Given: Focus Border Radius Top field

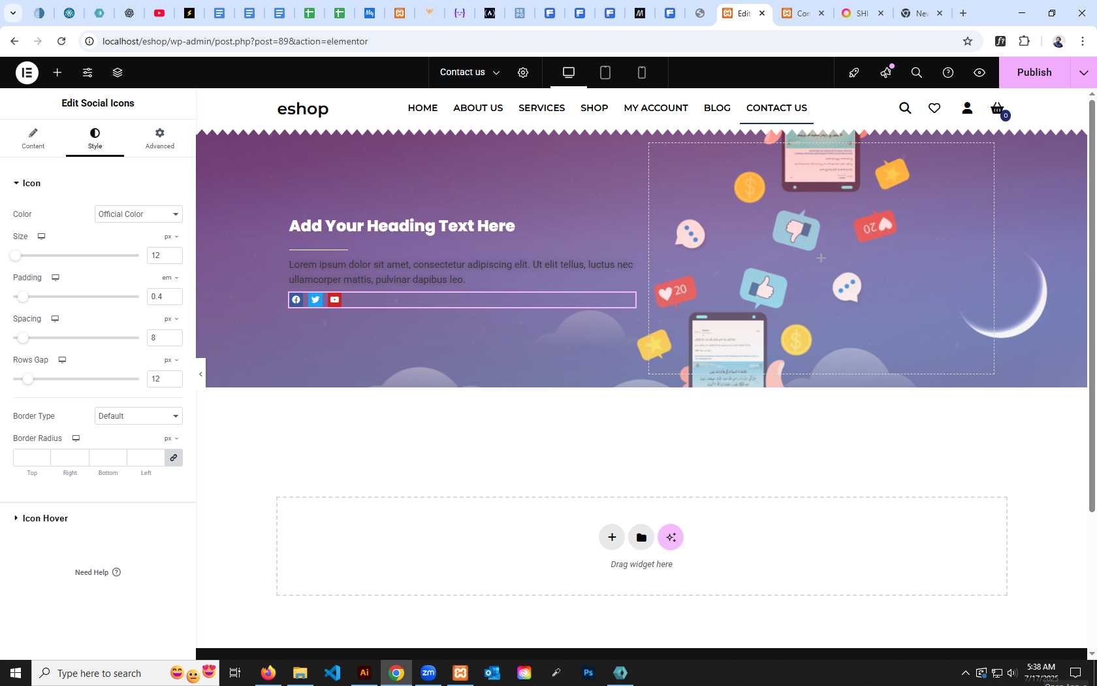Looking at the screenshot, I should tap(32, 457).
